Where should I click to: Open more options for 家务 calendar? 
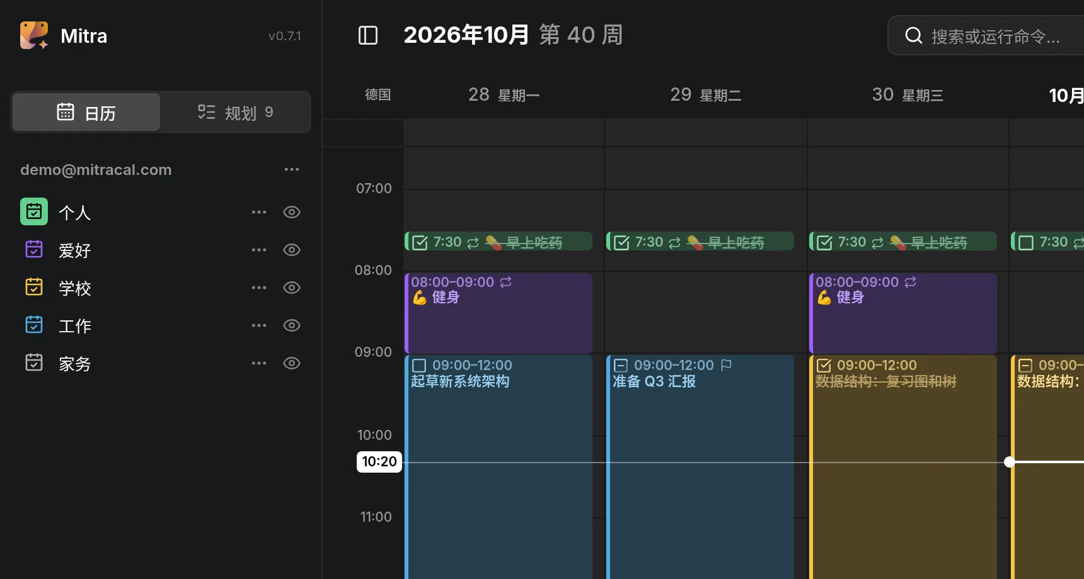tap(259, 363)
